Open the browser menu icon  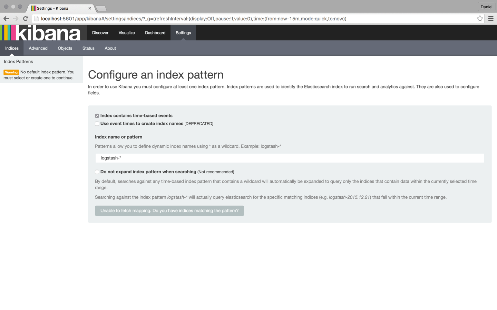[x=491, y=19]
